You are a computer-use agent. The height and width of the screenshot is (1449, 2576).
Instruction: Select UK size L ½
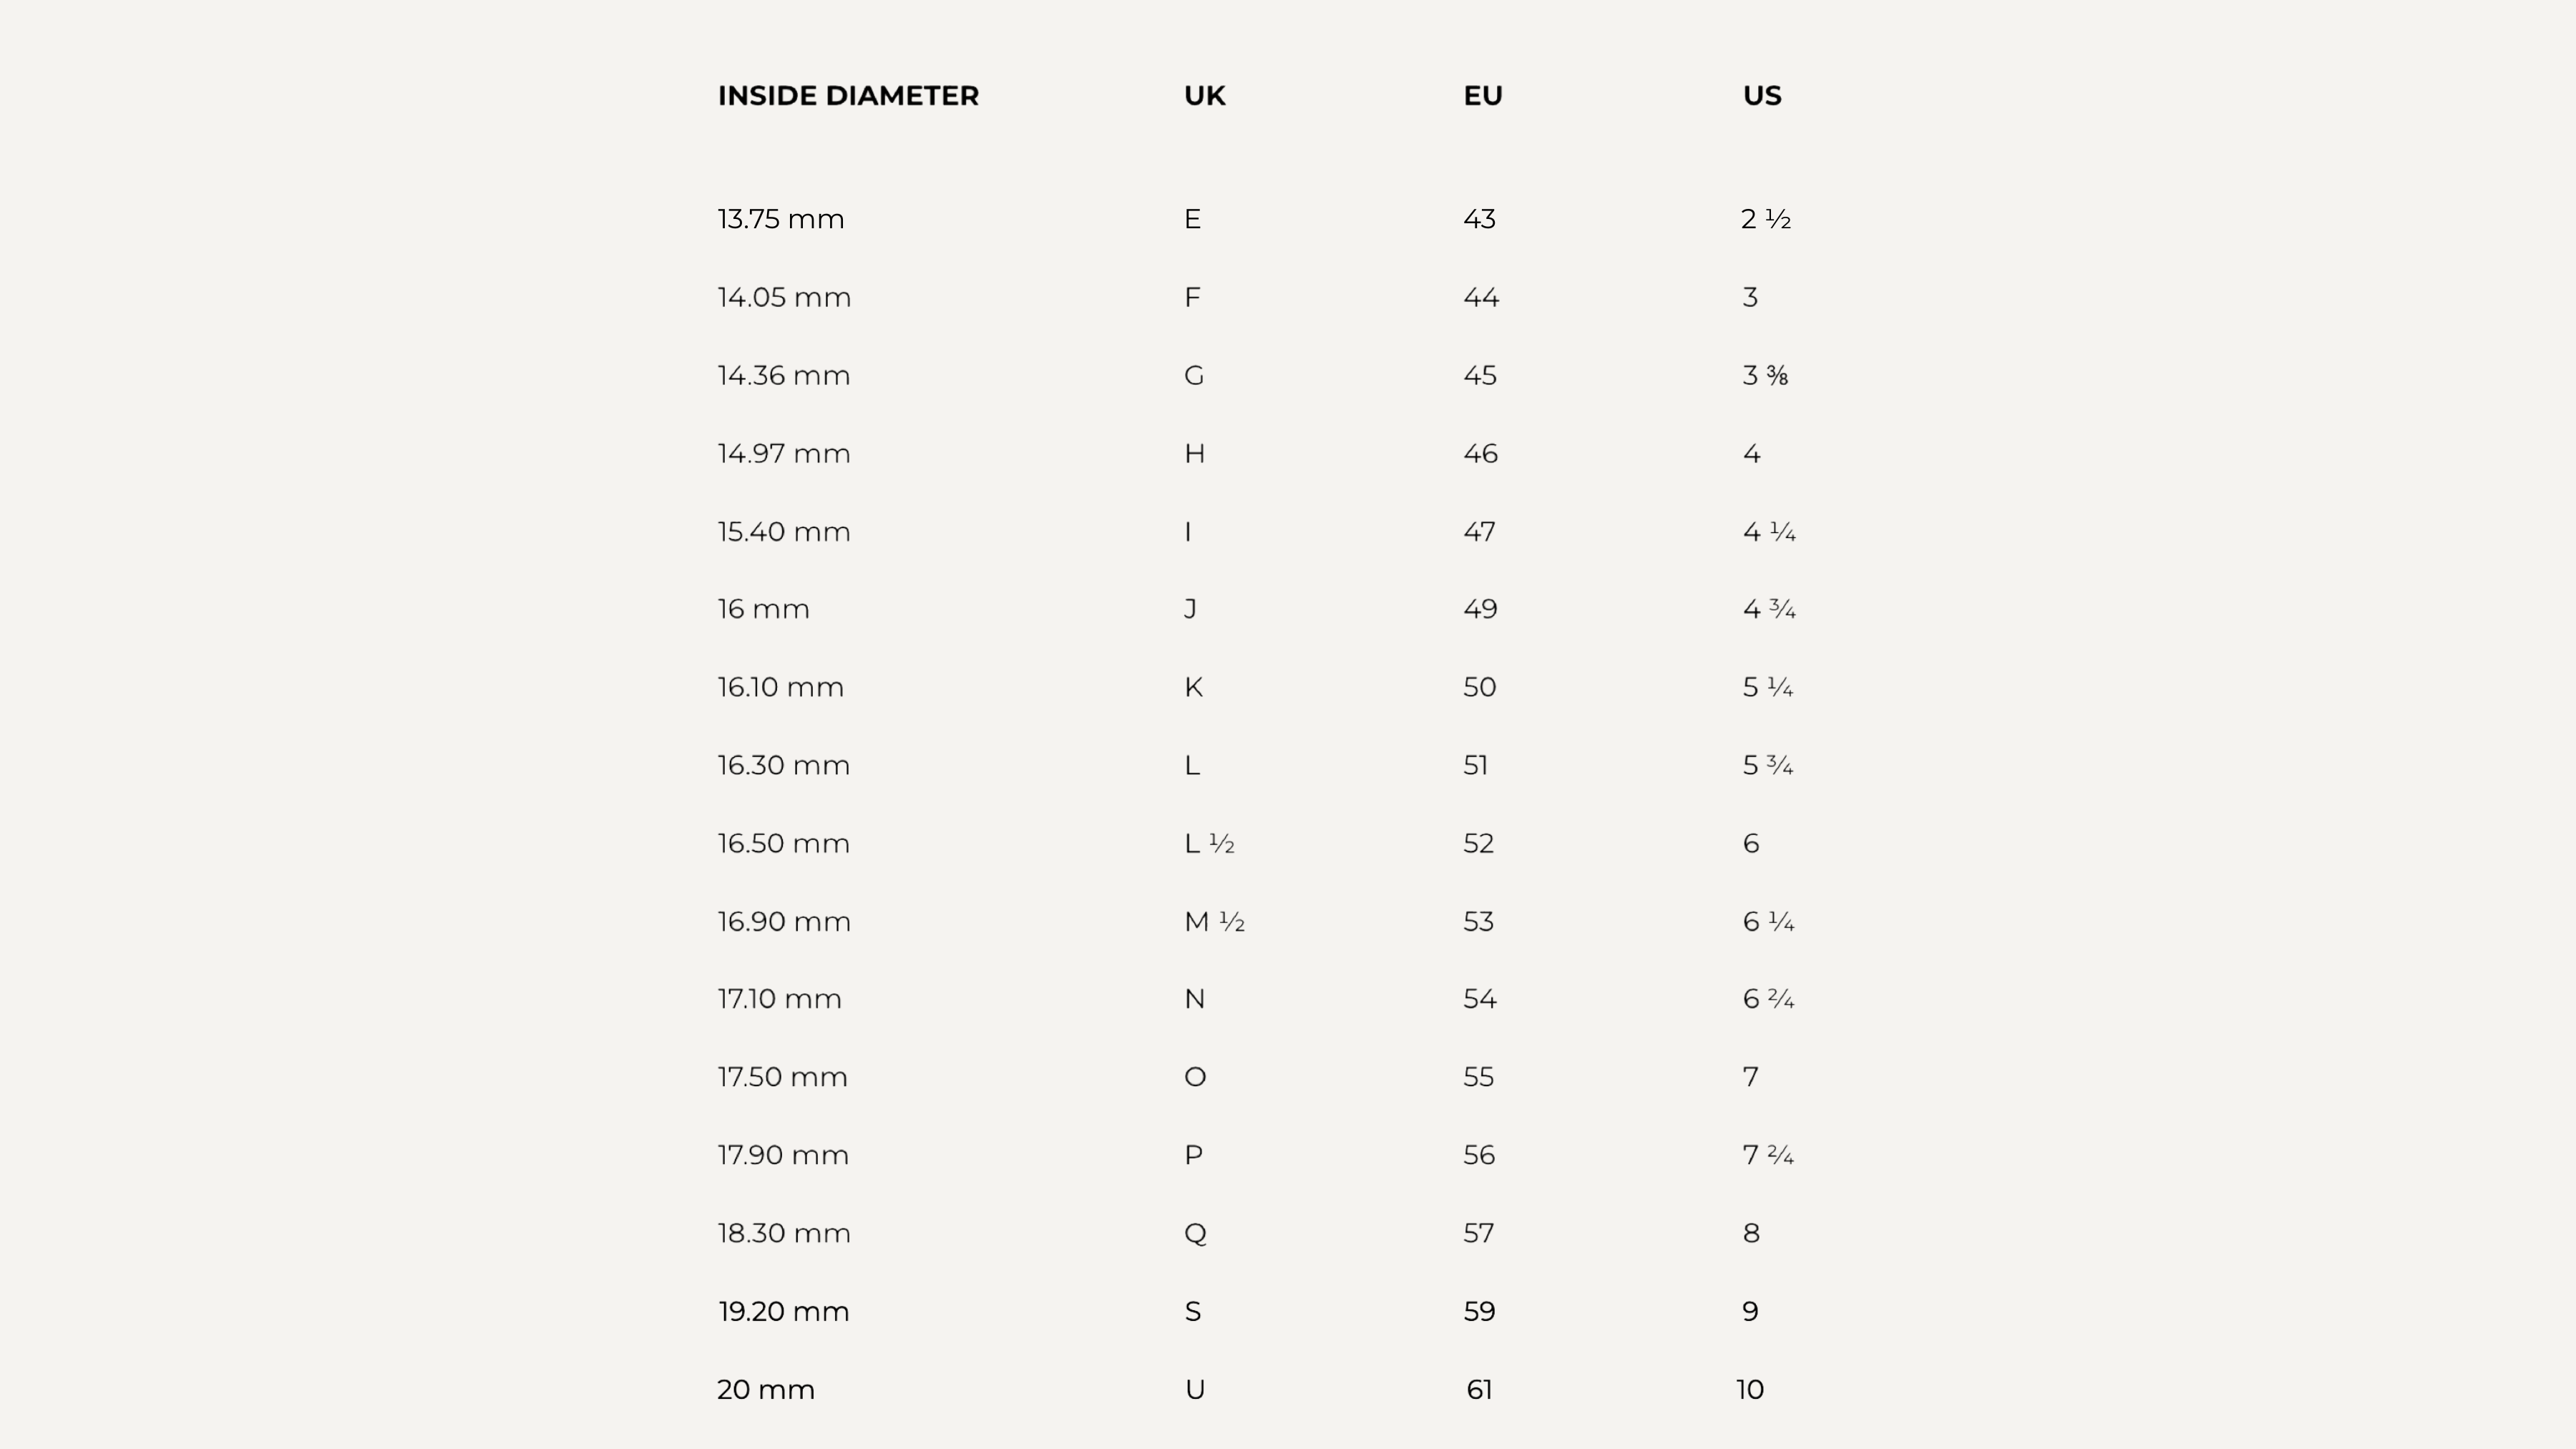point(1208,844)
